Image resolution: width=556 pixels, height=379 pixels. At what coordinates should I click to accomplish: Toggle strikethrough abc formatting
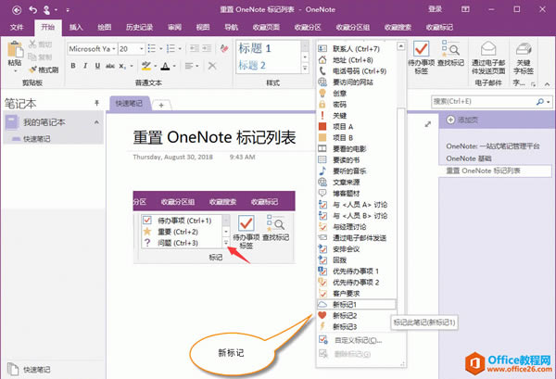tap(110, 66)
